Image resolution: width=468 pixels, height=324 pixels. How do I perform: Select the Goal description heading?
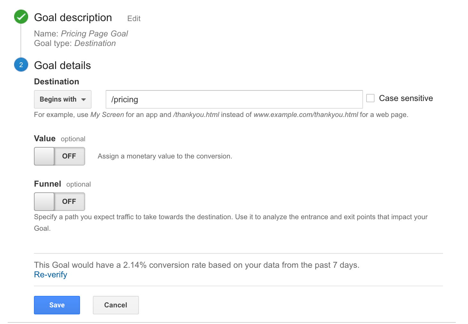[x=73, y=18]
